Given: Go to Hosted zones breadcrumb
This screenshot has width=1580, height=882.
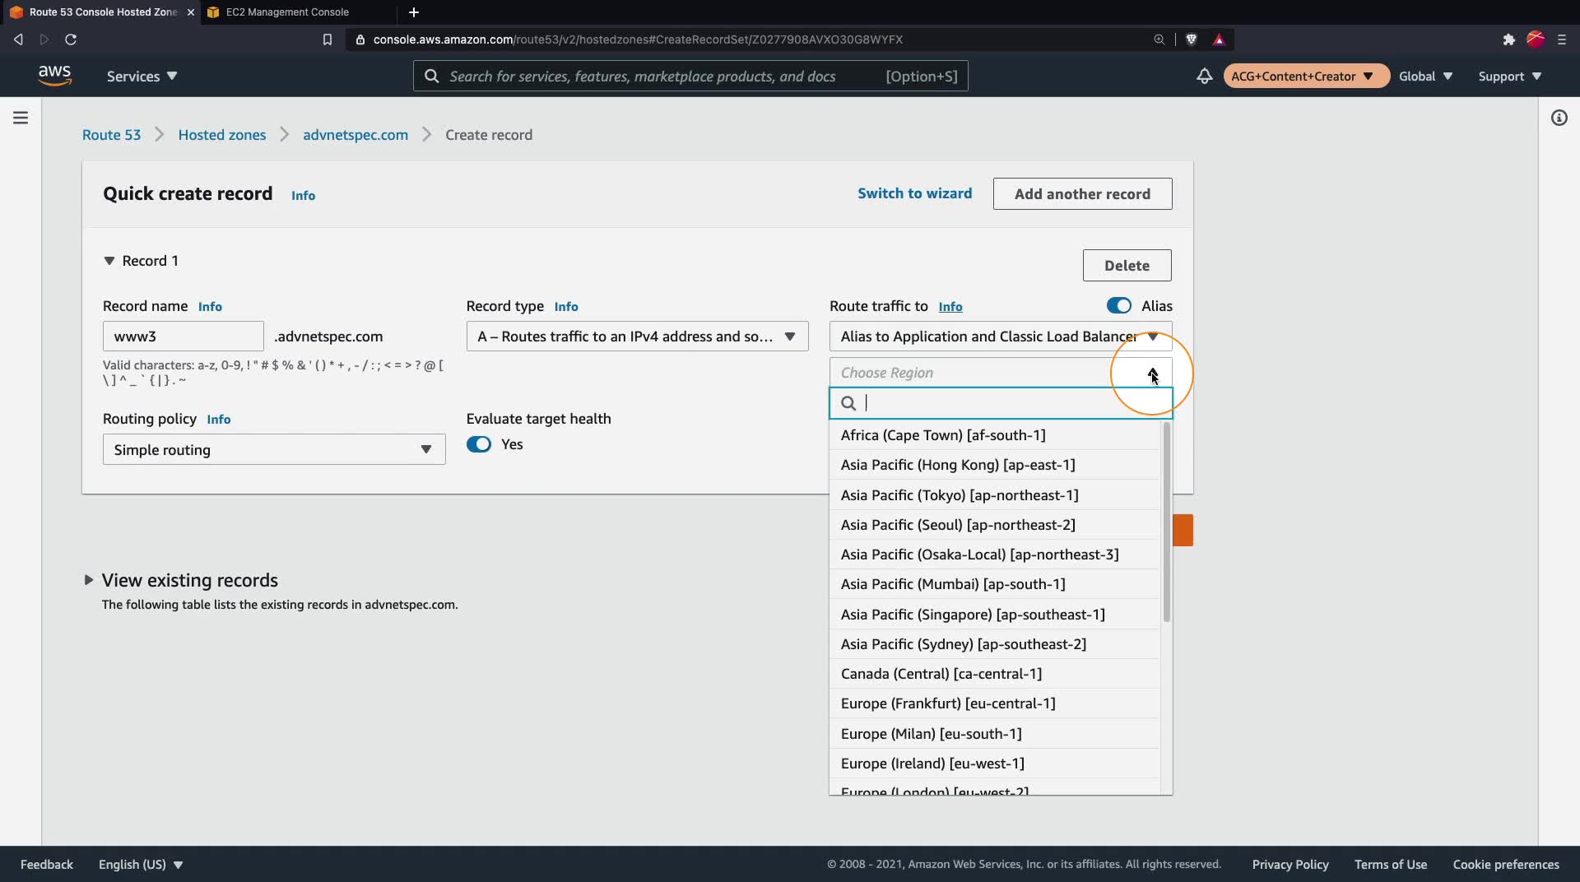Looking at the screenshot, I should click(x=222, y=135).
